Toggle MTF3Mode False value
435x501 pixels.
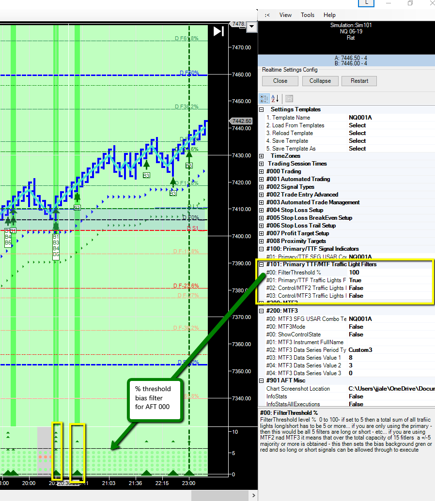click(356, 327)
